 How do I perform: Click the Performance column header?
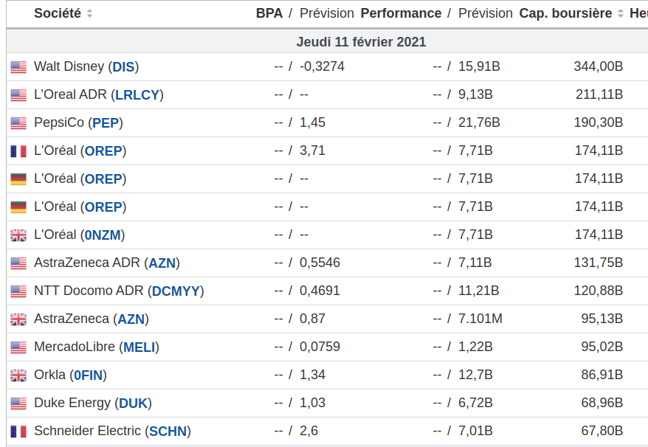coord(400,13)
